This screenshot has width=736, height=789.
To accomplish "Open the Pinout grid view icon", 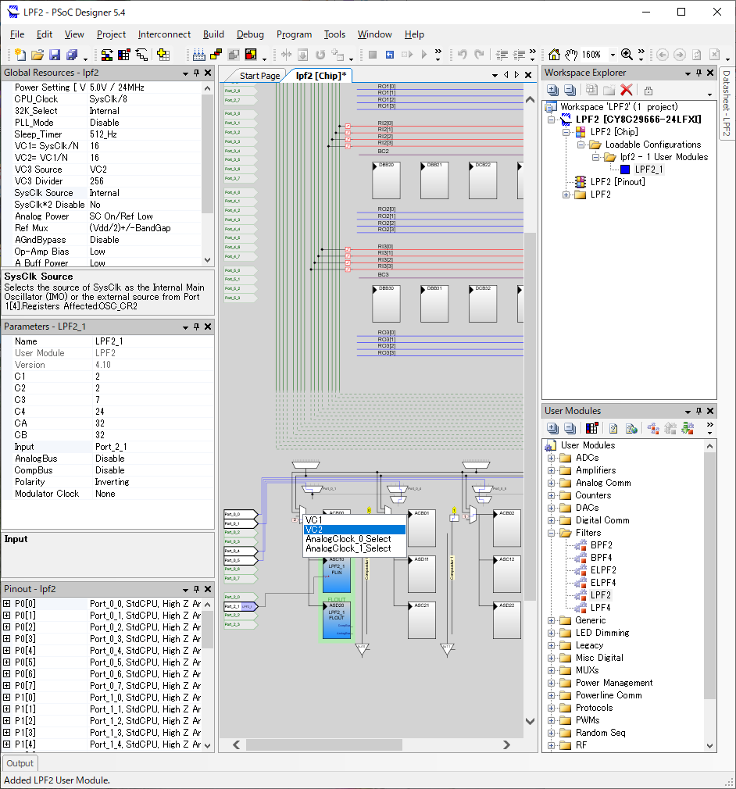I will (124, 55).
